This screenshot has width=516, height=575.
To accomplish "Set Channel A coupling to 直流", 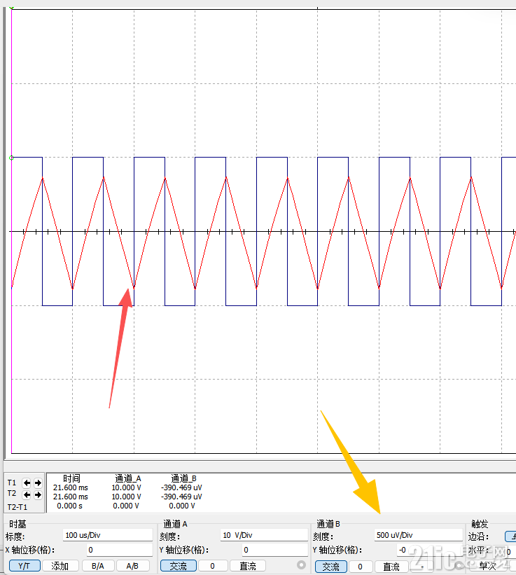I will point(247,566).
